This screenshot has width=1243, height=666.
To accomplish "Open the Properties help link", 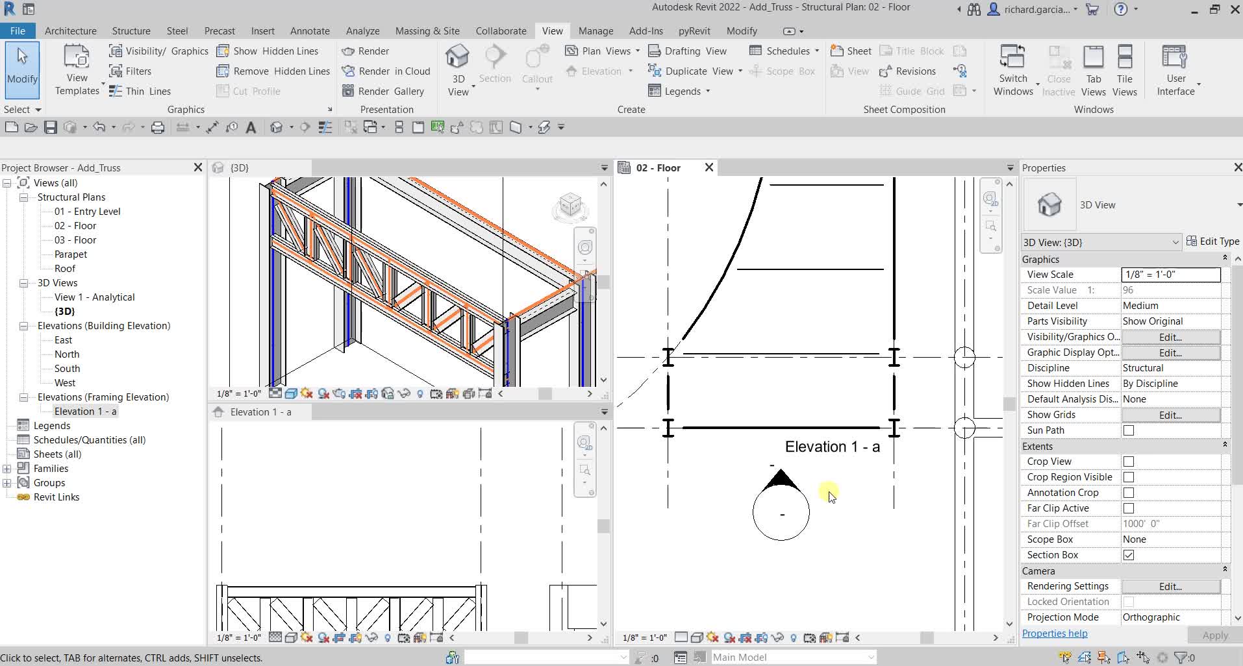I will (1055, 634).
